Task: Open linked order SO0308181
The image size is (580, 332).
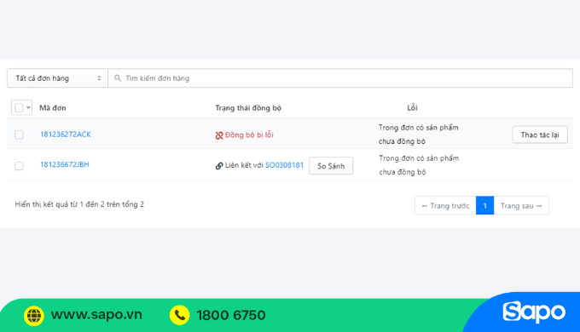Action: click(x=284, y=165)
